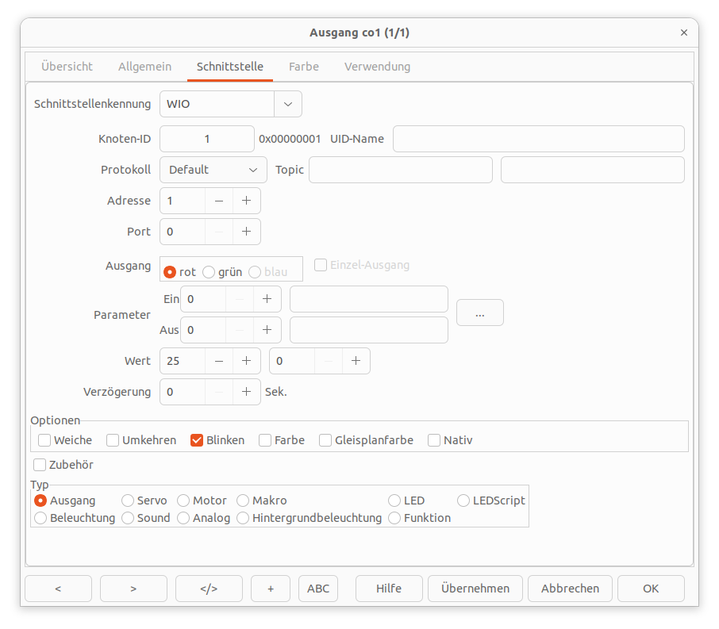The height and width of the screenshot is (629, 719).
Task: Increase the Port value with plus
Action: [x=247, y=232]
